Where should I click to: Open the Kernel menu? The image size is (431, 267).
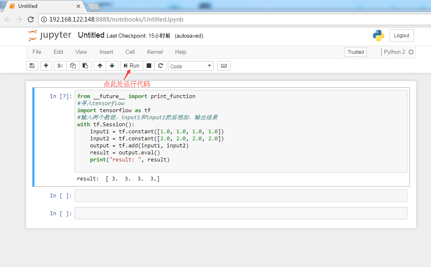[155, 52]
